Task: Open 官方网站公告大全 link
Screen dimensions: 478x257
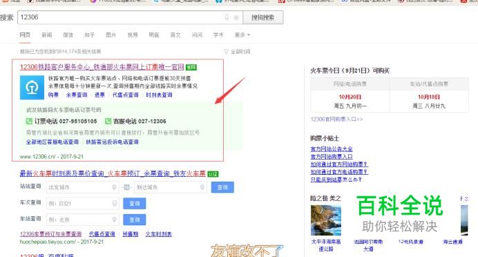Action: pos(332,149)
